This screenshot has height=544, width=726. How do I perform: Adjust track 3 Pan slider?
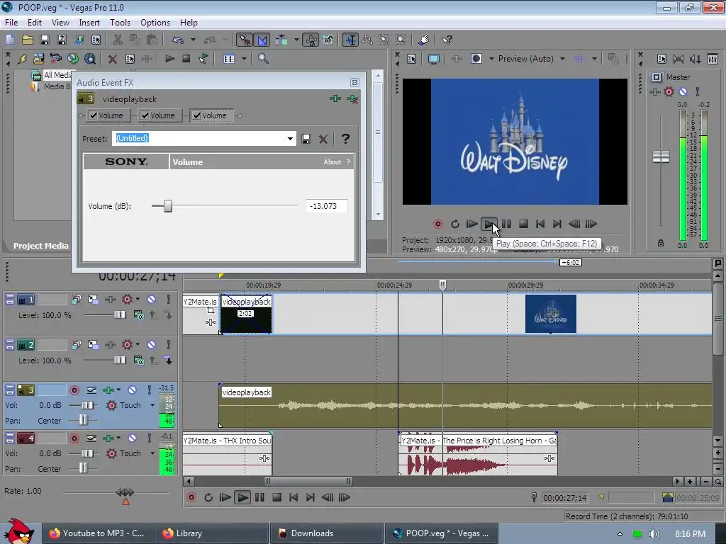click(82, 420)
